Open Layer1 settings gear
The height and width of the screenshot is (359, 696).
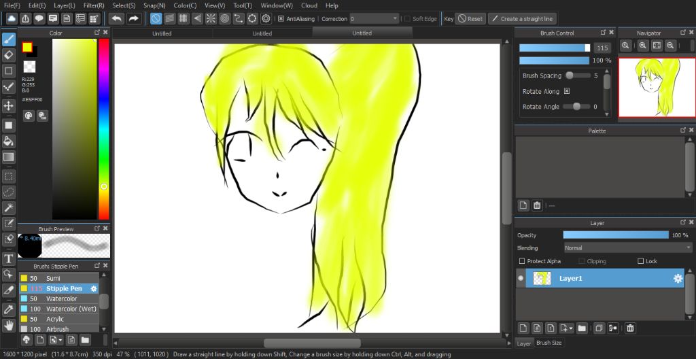tap(678, 279)
